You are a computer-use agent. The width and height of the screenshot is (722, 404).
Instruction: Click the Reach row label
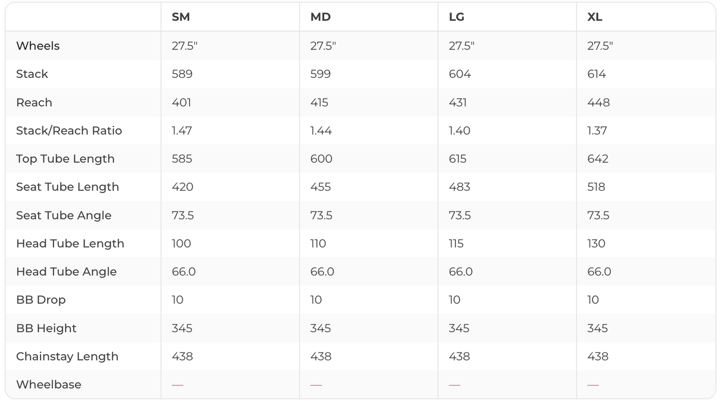point(34,102)
